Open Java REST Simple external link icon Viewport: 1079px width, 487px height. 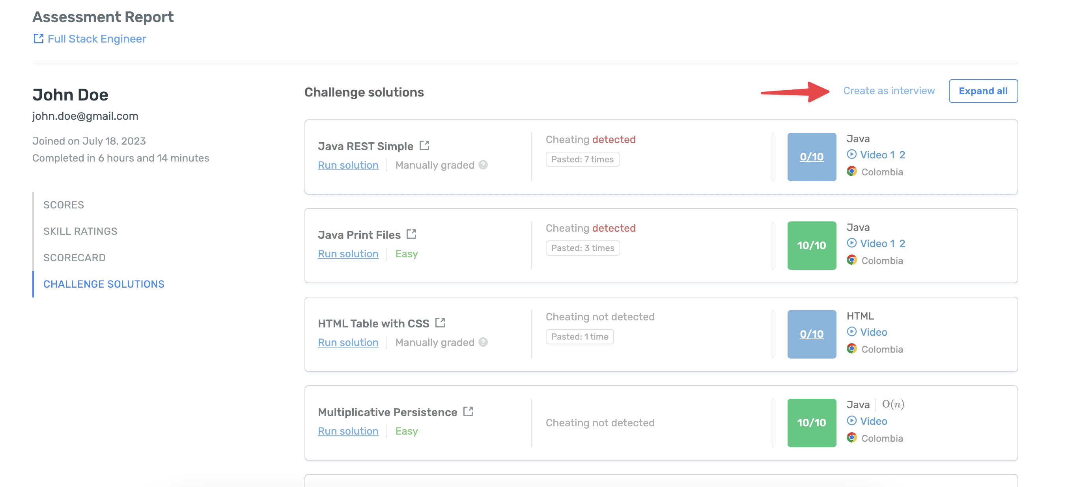424,146
